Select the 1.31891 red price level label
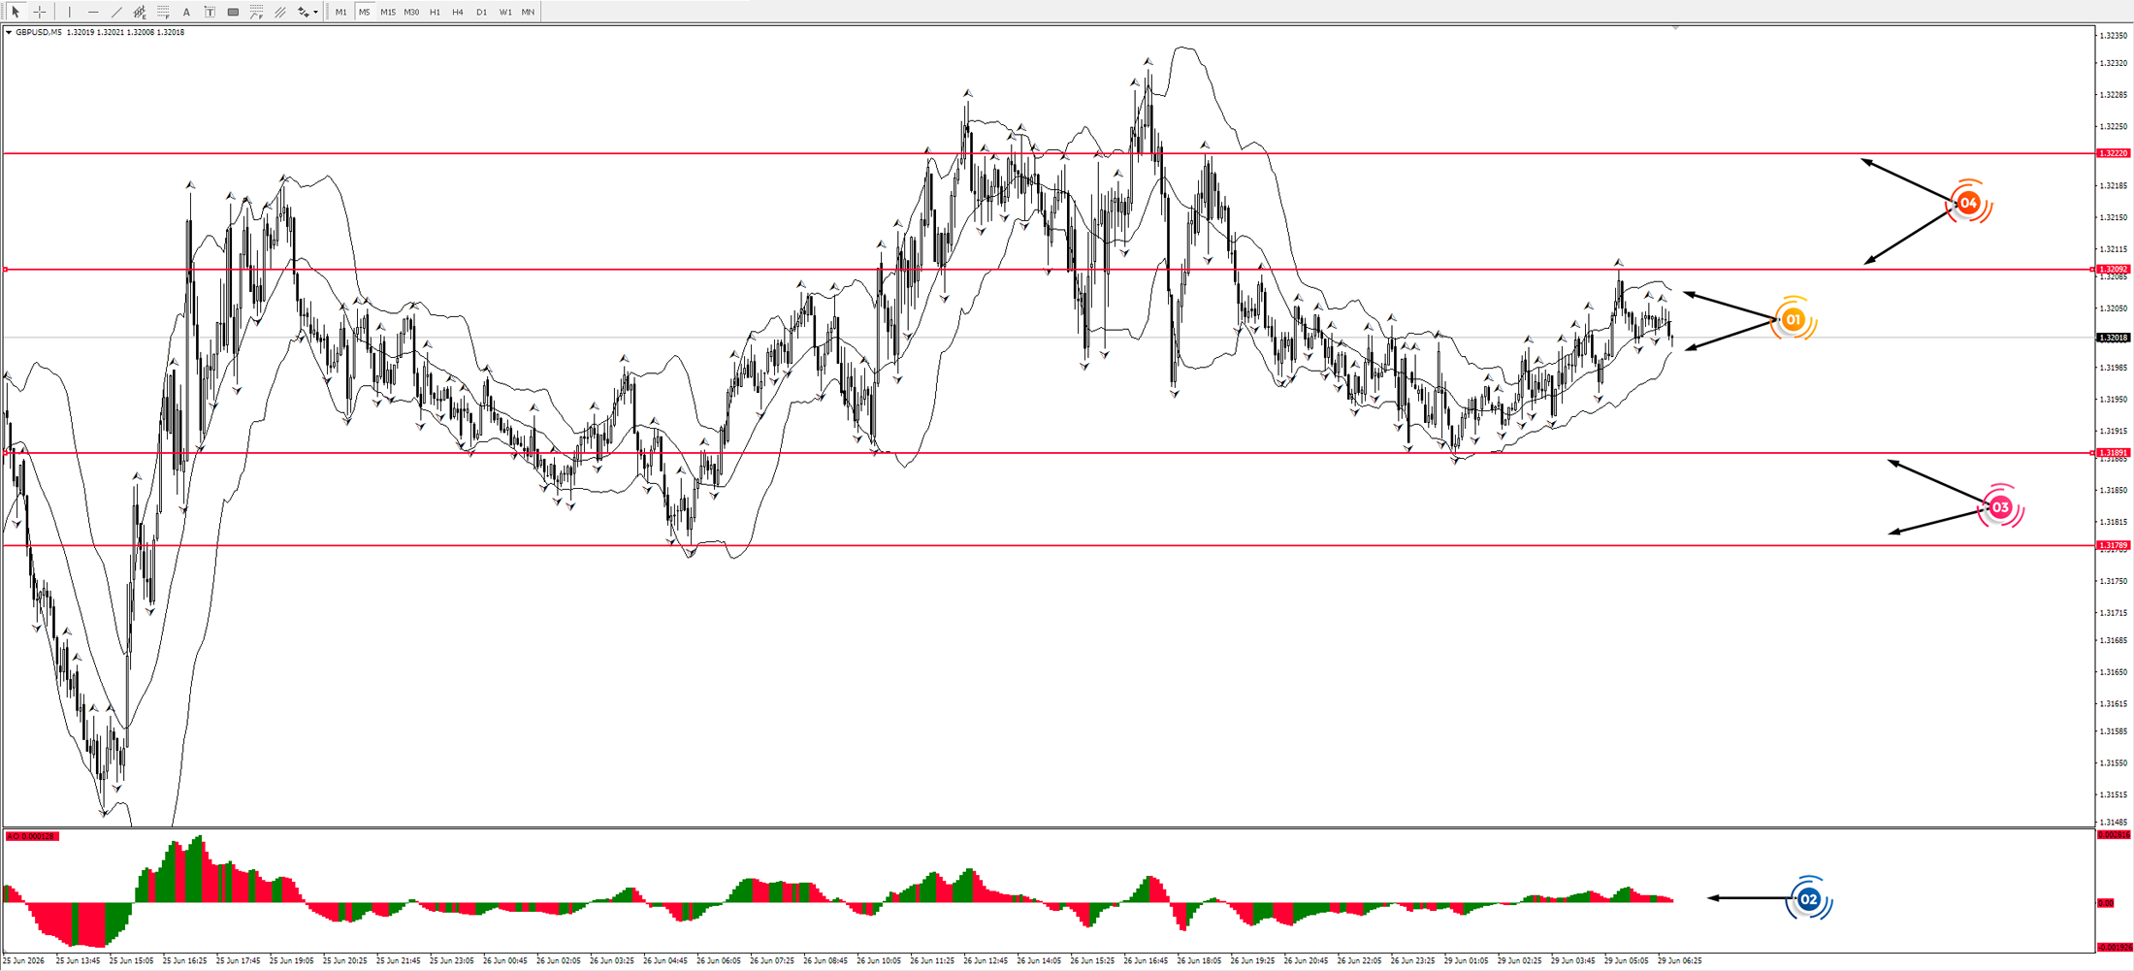Image resolution: width=2134 pixels, height=971 pixels. tap(2114, 452)
